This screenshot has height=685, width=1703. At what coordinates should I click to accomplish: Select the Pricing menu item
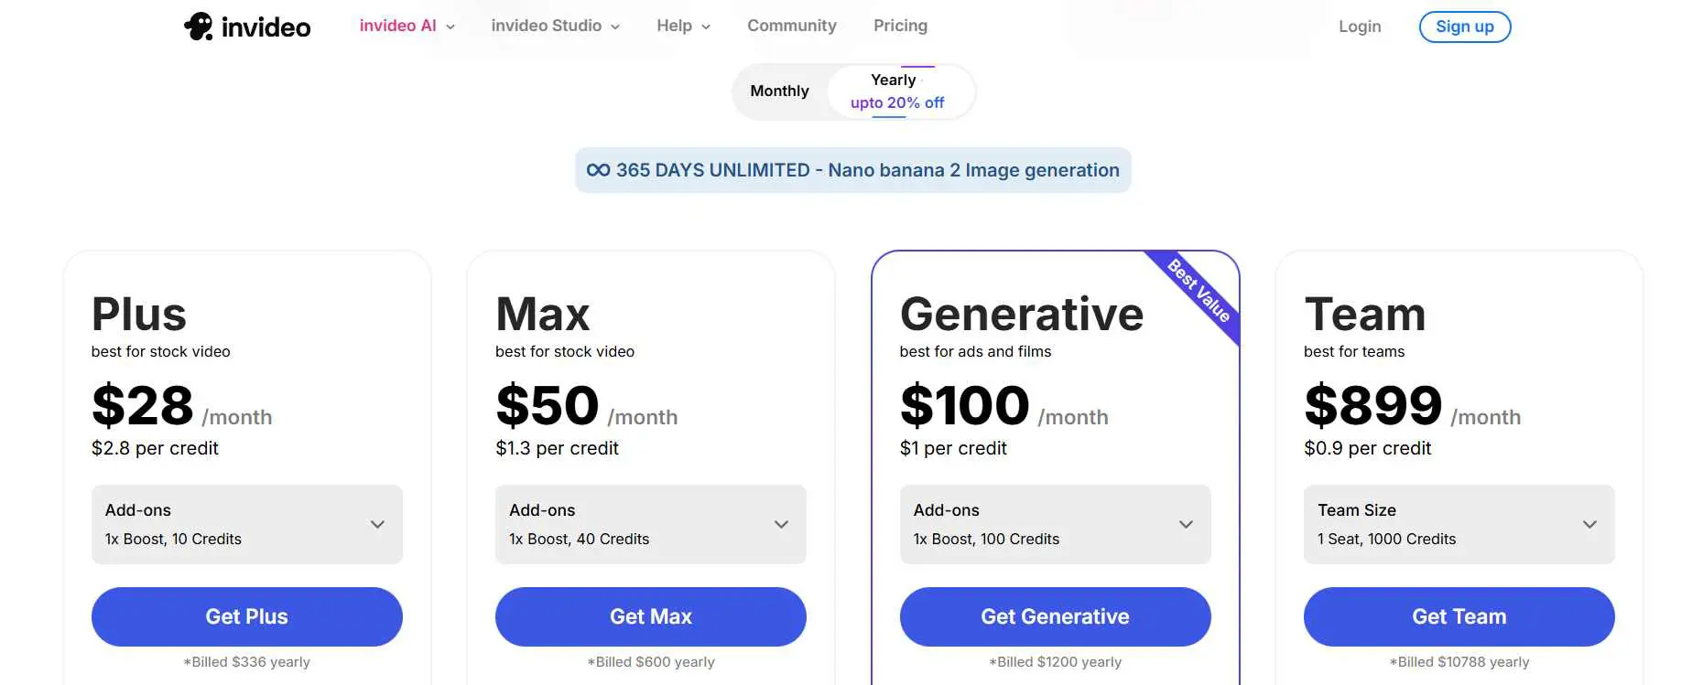(900, 26)
